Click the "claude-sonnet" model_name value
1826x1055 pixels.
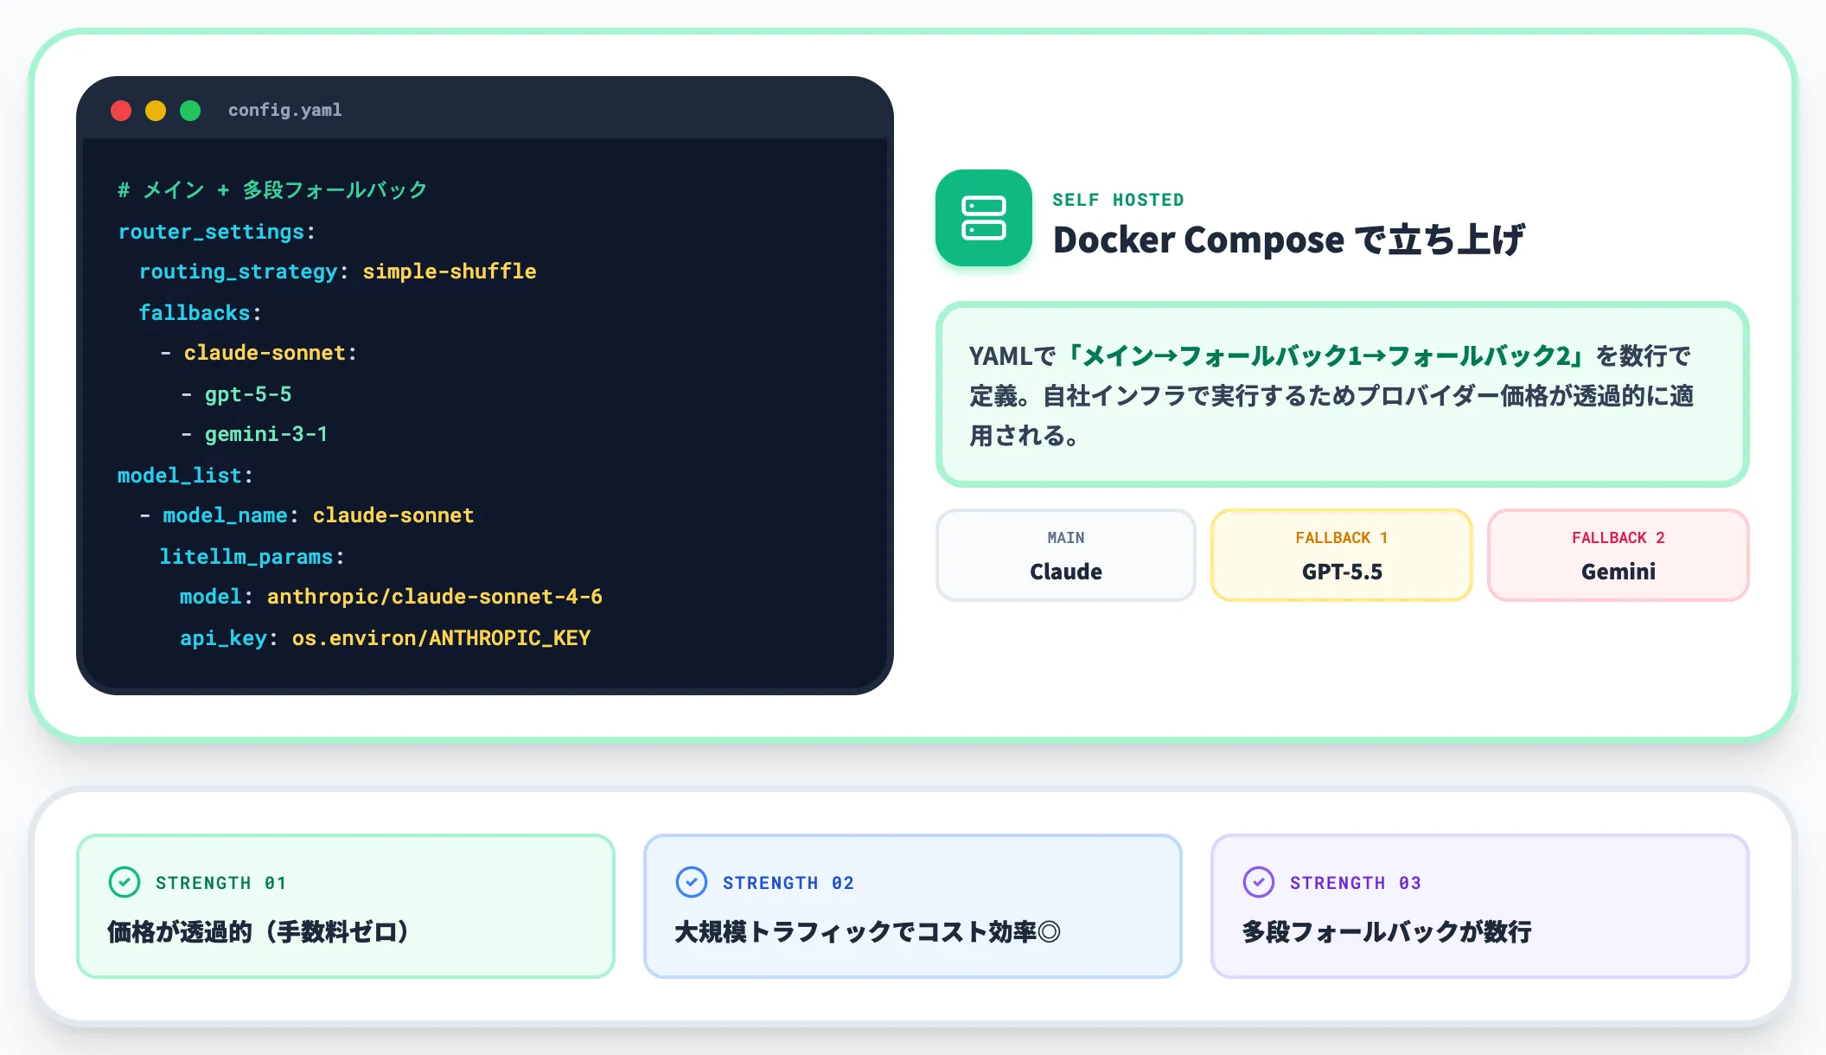click(x=393, y=515)
